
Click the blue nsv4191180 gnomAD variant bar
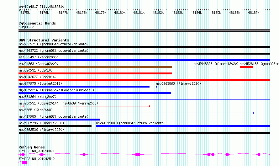[x=183, y=126]
